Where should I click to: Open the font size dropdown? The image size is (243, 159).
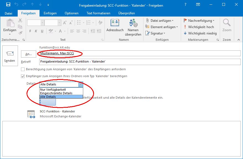pyautogui.click(x=59, y=23)
